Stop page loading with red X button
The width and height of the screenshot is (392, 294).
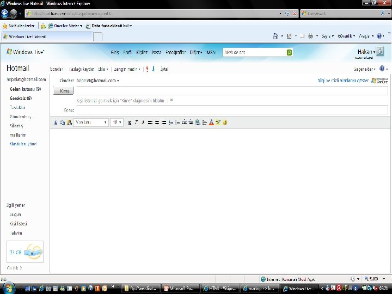(x=295, y=14)
